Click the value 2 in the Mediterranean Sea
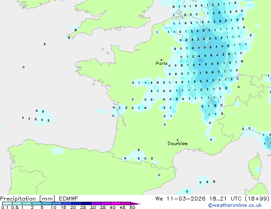Screen dimensions: 271x209 [x=187, y=191]
